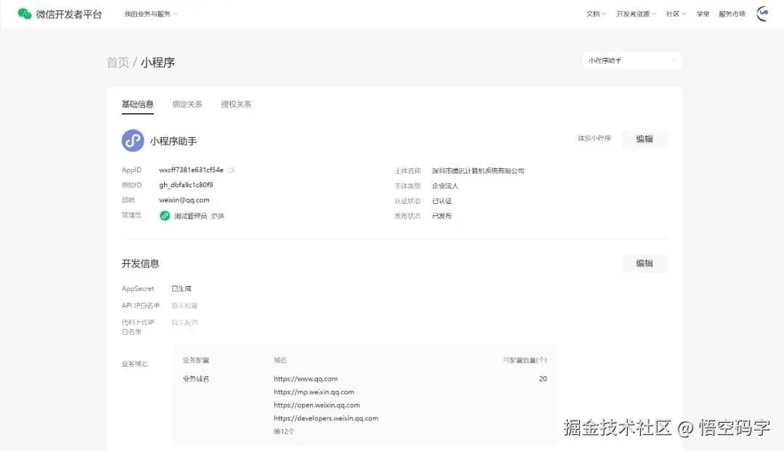Click the green administrator avatar icon
Screen dimensions: 784x451
point(165,216)
